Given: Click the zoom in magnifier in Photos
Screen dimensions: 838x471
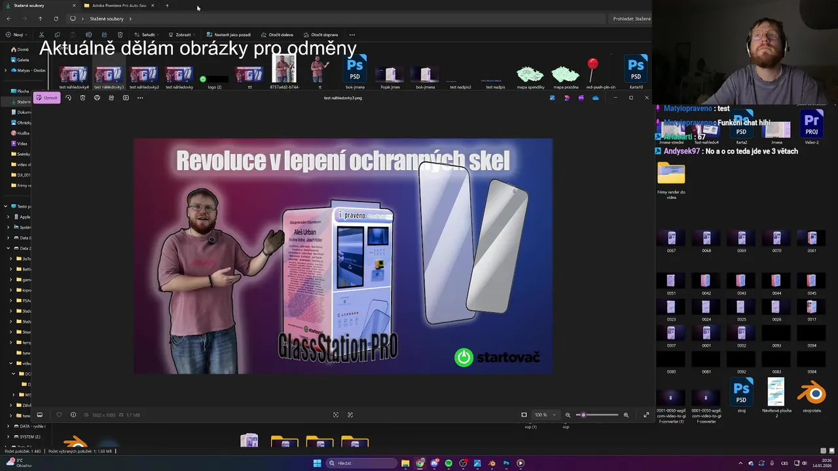Looking at the screenshot, I should [x=626, y=415].
